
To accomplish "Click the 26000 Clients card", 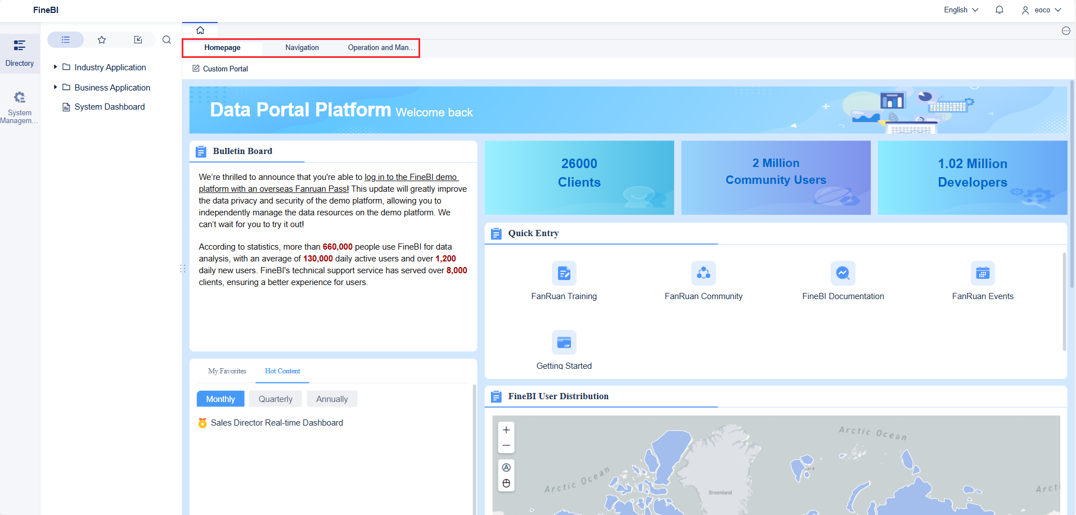I will click(x=579, y=178).
